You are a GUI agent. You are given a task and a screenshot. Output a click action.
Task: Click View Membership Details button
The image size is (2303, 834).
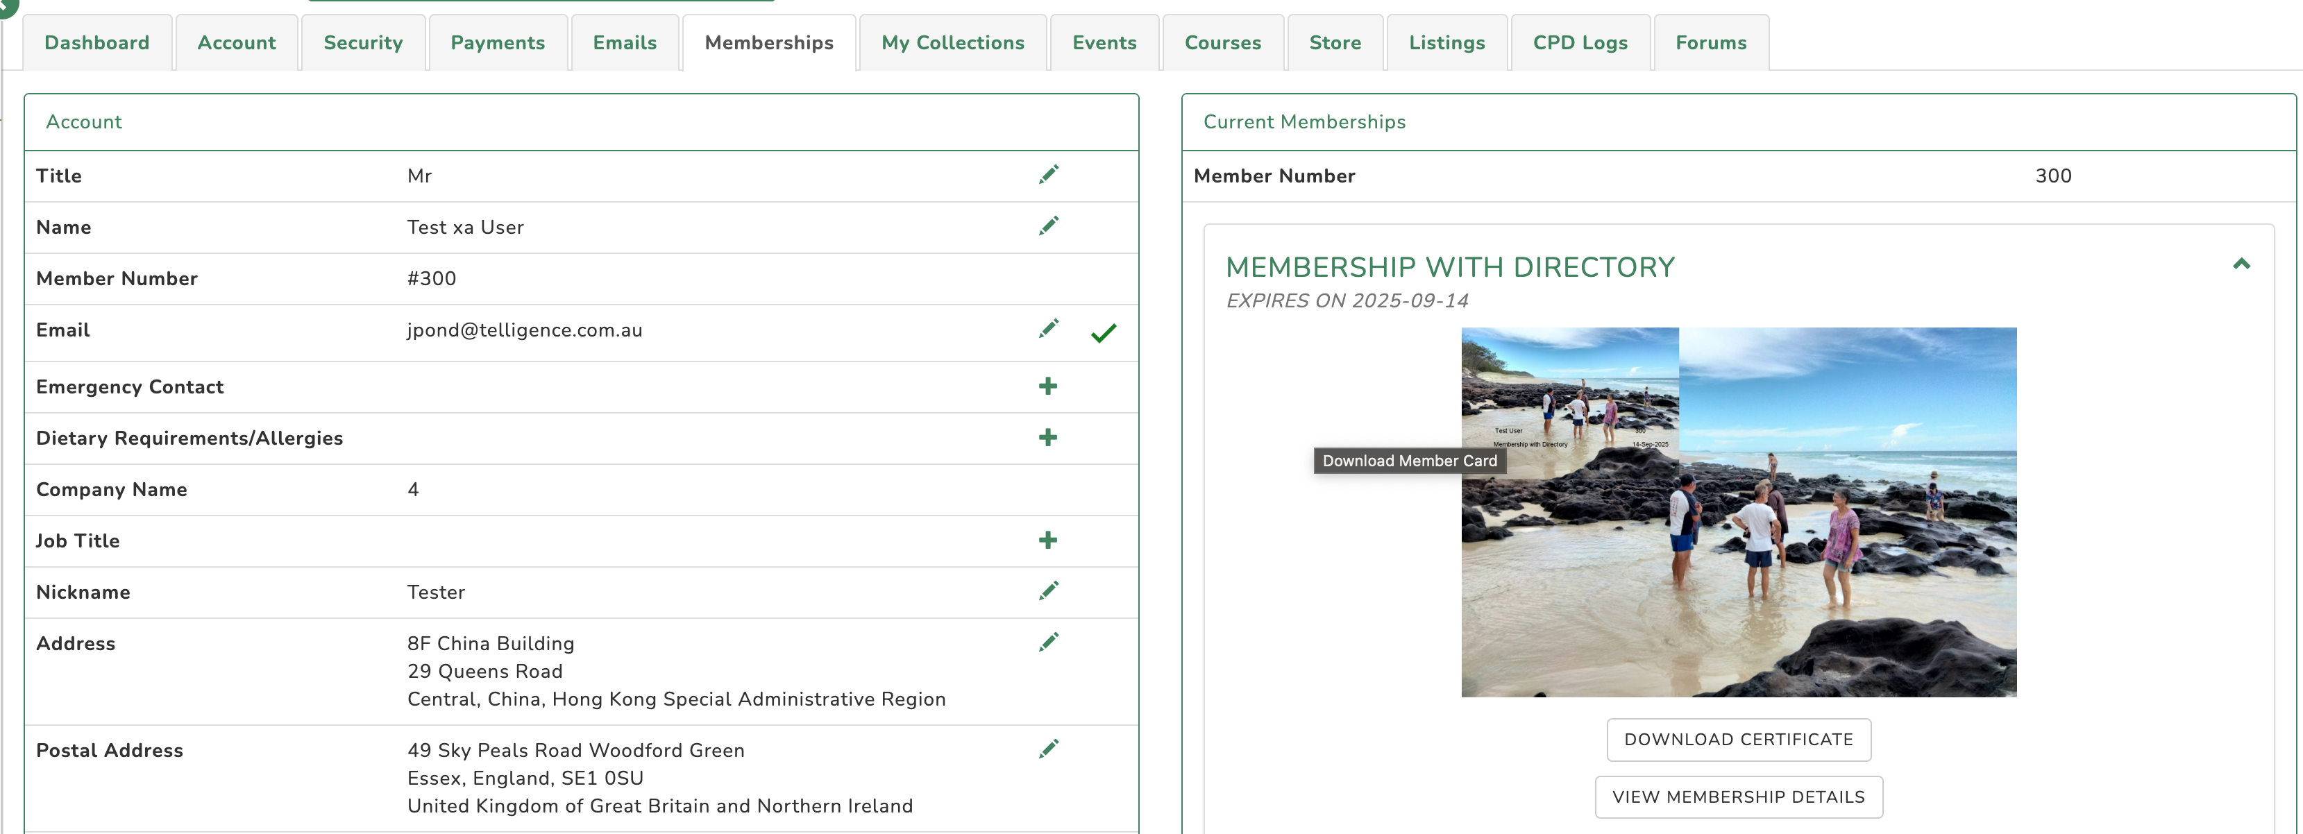pyautogui.click(x=1738, y=797)
